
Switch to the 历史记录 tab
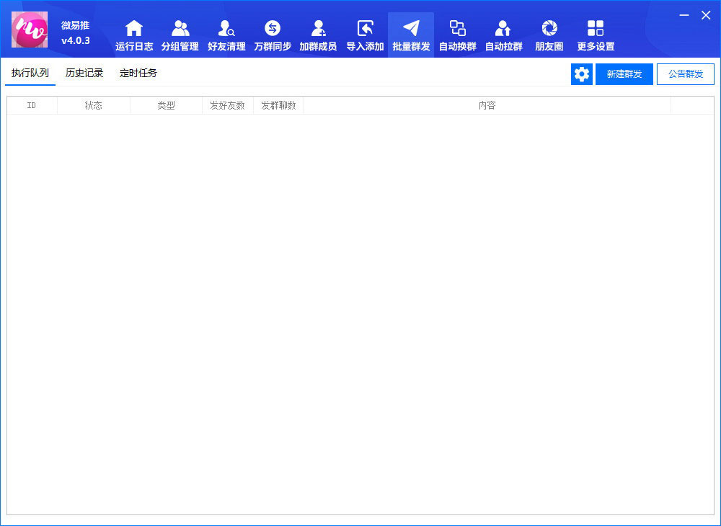(x=84, y=73)
